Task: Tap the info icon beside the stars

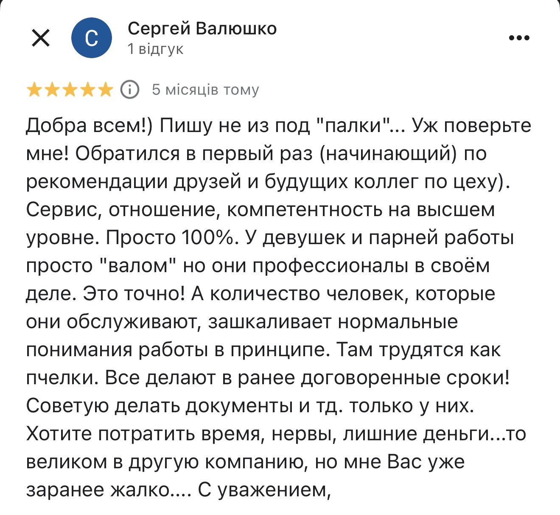Action: click(130, 90)
